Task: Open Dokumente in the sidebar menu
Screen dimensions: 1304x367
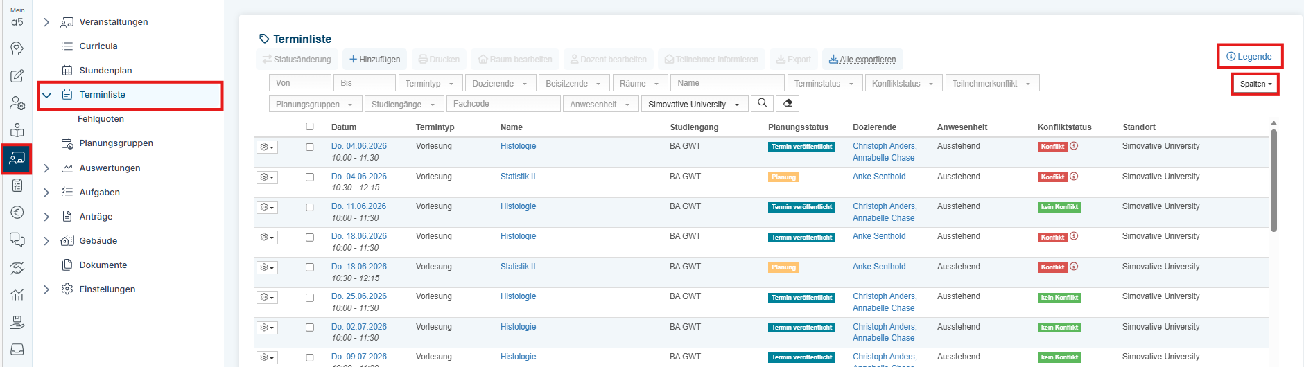Action: (103, 265)
